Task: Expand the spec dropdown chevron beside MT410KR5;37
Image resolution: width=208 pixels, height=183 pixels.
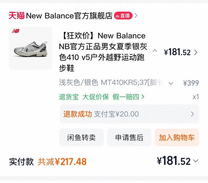Action: click(171, 83)
